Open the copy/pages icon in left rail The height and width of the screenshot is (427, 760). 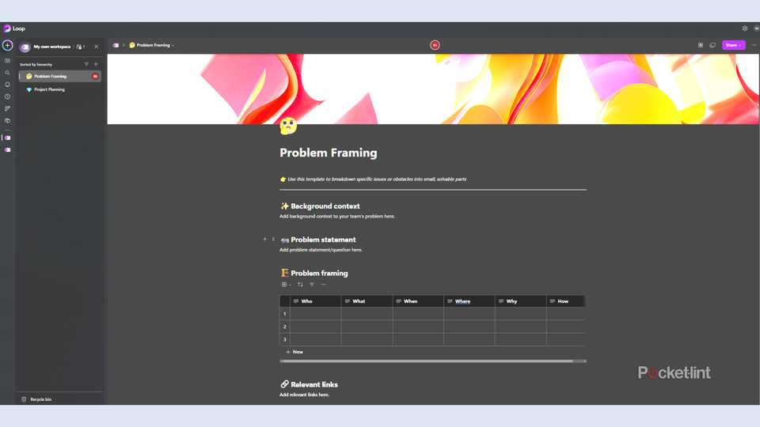7,120
